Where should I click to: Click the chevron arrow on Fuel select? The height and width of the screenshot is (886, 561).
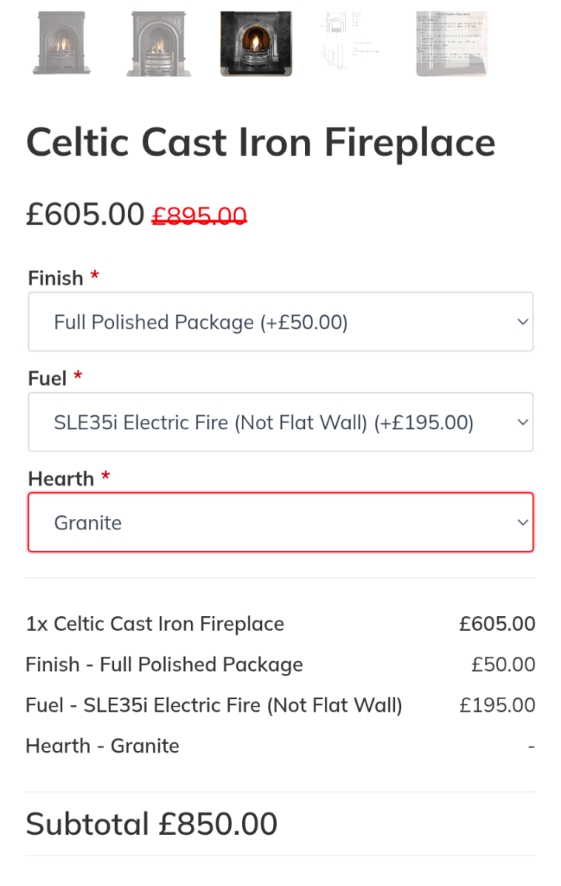tap(522, 422)
